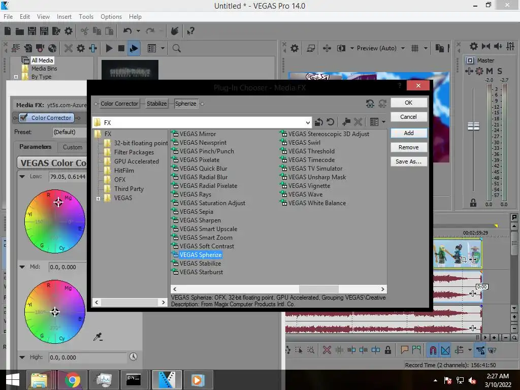520x390 pixels.
Task: Click the Cancel button in Plug-In Chooser
Action: 409,117
